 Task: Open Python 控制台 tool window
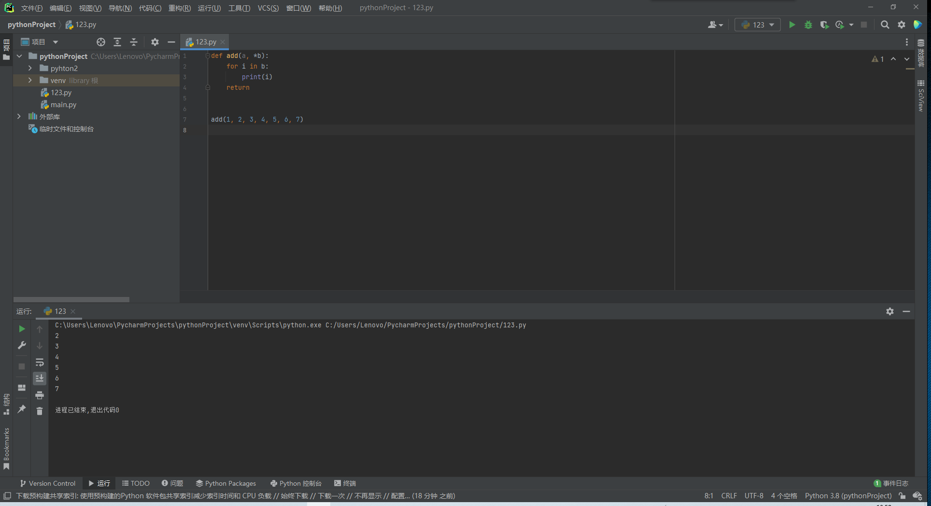point(296,483)
